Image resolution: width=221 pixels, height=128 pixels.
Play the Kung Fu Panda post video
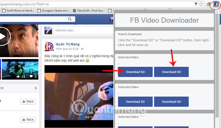tap(79, 96)
